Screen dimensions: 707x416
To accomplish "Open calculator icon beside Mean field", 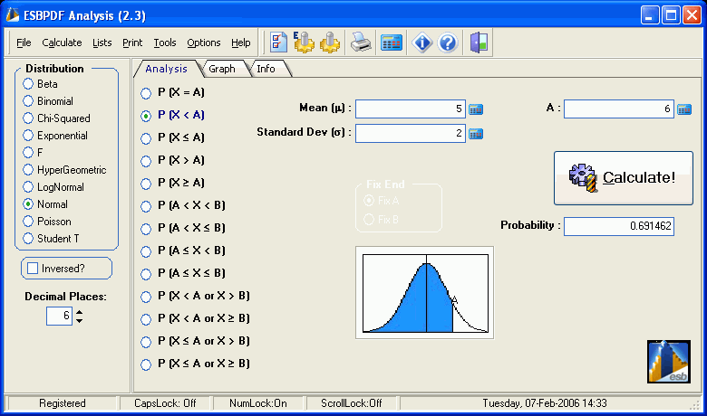I will (x=476, y=109).
